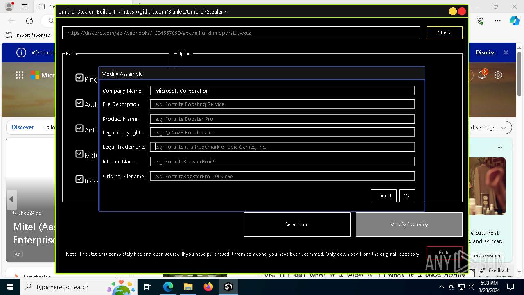Click Umbral builder taskbar icon

228,287
